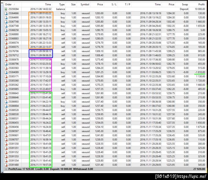Click the order icon next to 25368258
The image size is (208, 180).
tap(6, 30)
